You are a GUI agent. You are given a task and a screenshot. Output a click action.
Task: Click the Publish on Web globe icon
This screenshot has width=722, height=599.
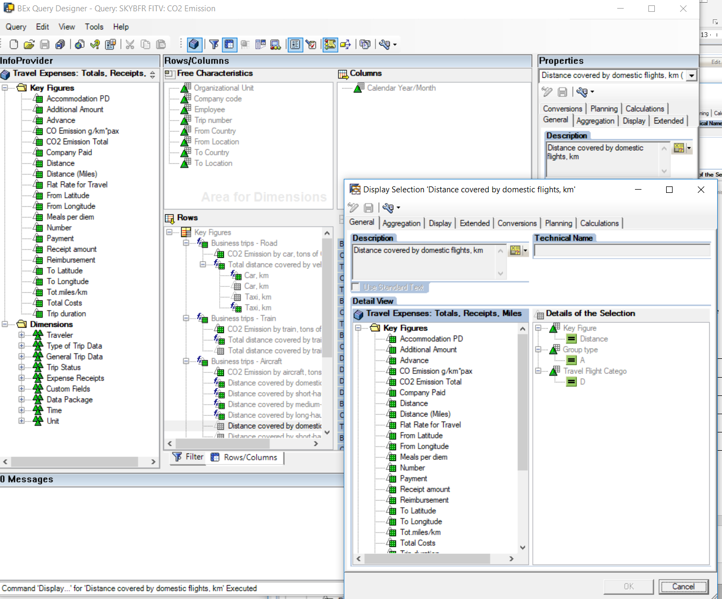(x=80, y=45)
